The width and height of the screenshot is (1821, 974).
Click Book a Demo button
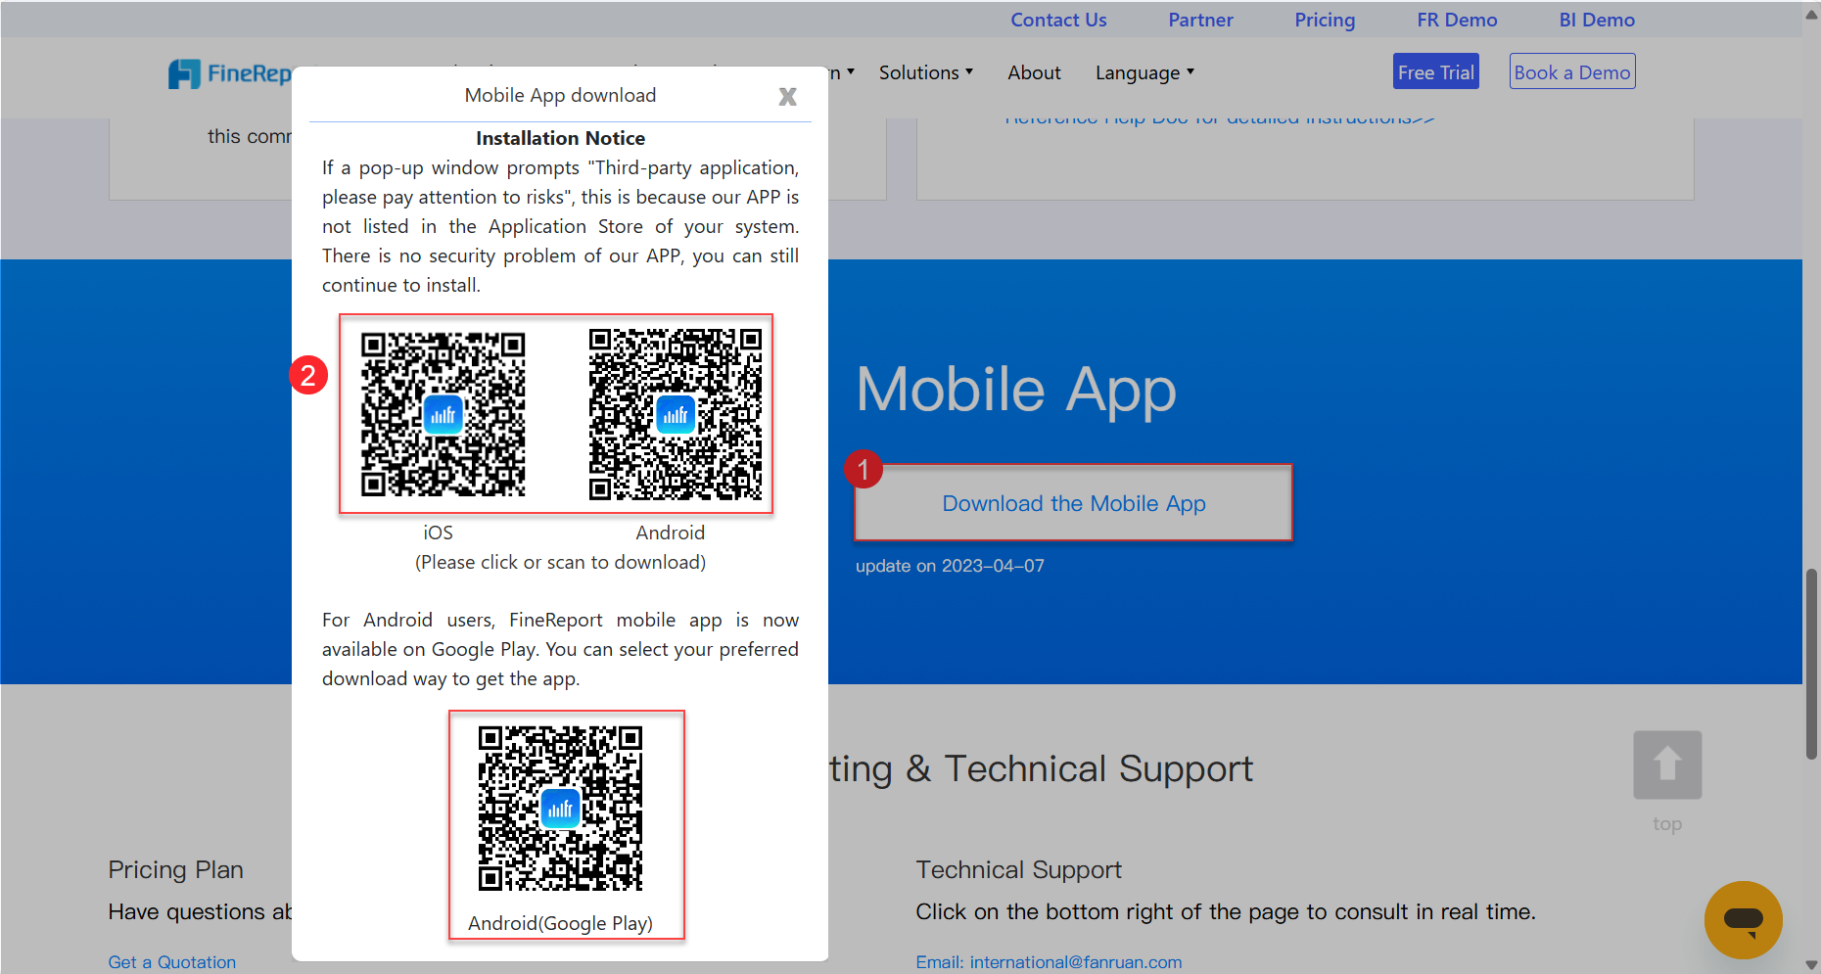[1572, 71]
